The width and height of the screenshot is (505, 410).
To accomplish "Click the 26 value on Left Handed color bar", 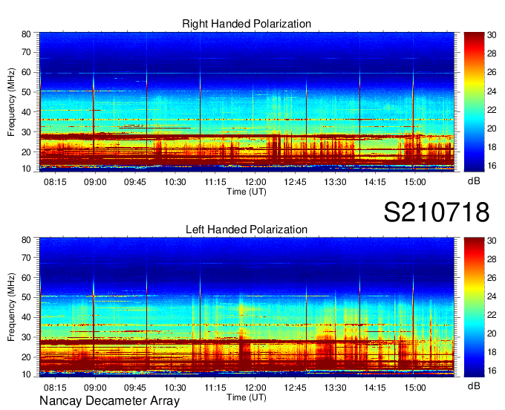I will click(x=492, y=278).
